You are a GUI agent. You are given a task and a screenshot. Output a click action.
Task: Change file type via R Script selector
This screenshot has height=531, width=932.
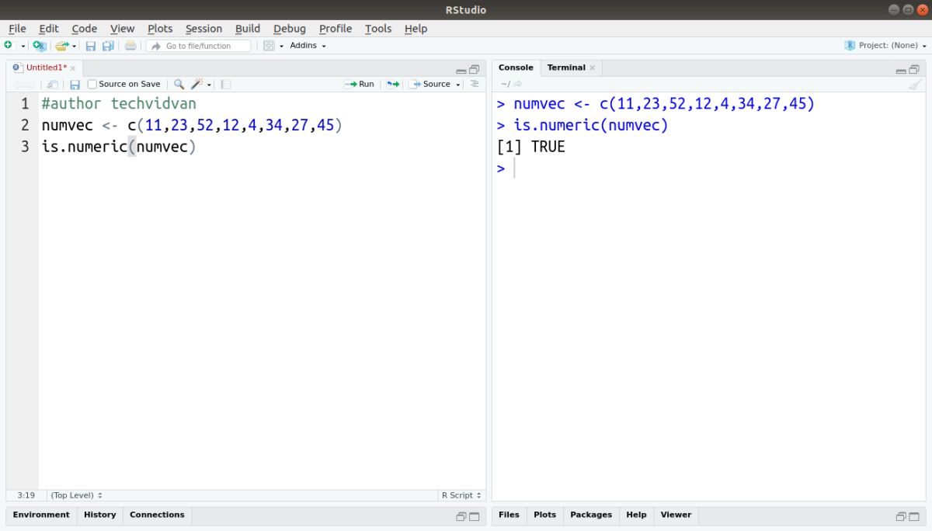pos(461,495)
